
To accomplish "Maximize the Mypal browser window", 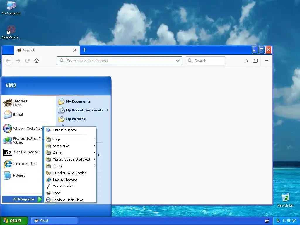I will 262,50.
